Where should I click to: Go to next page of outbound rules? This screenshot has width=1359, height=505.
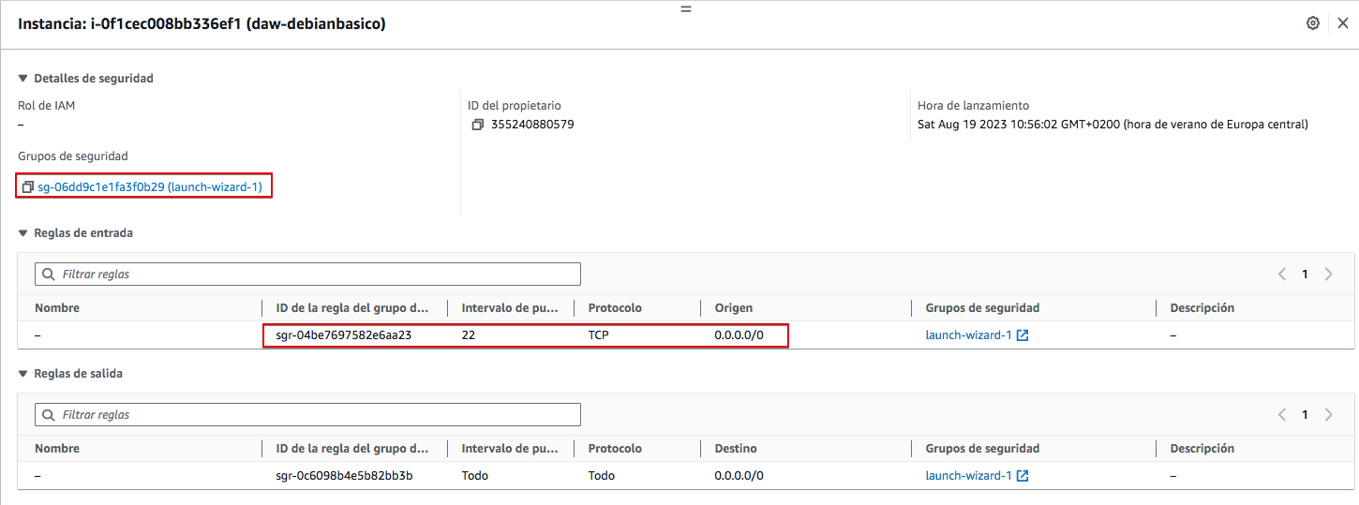tap(1328, 415)
